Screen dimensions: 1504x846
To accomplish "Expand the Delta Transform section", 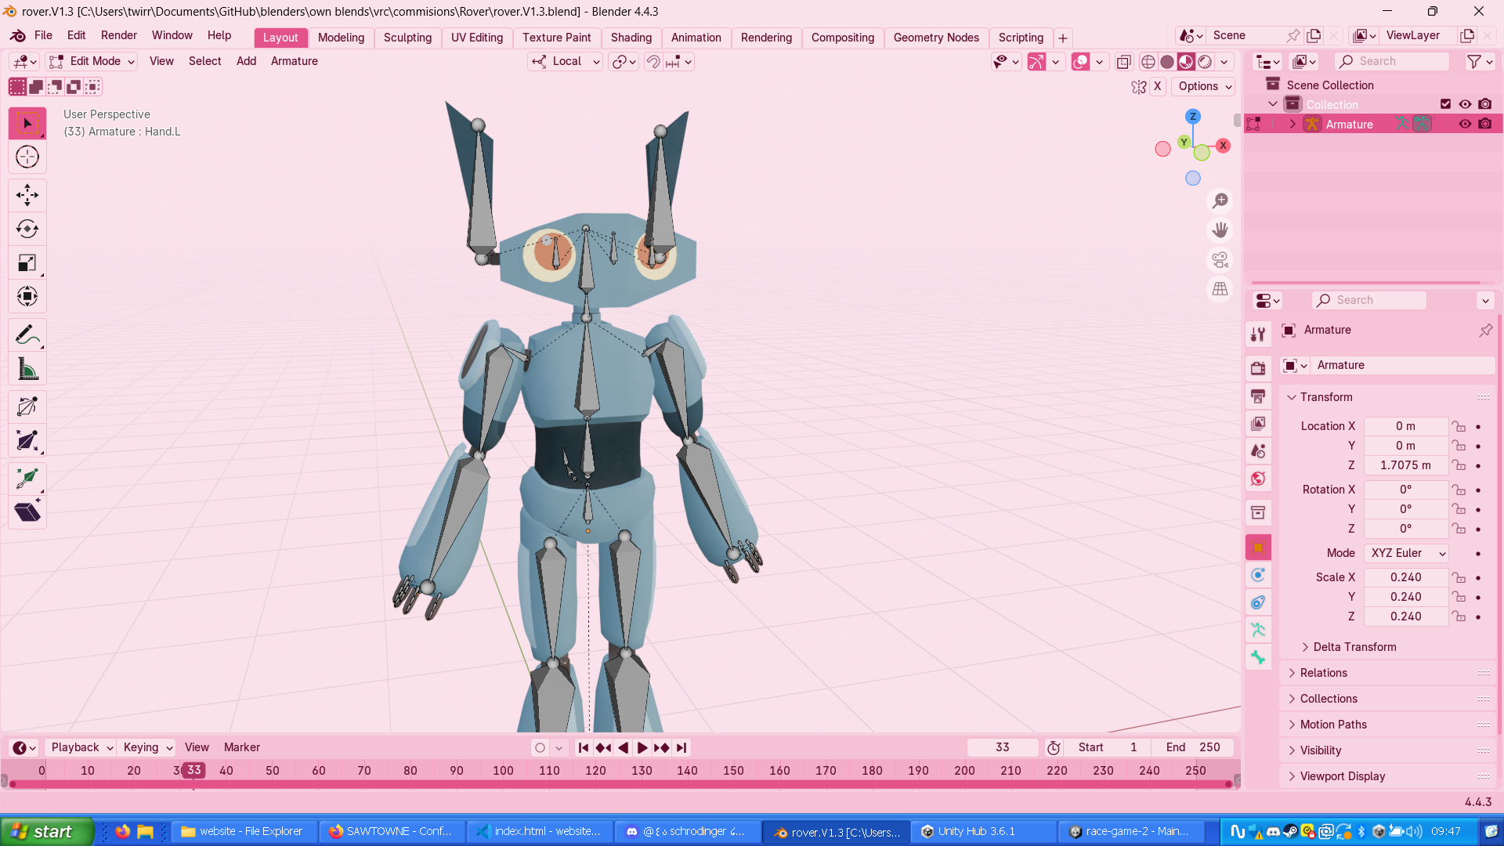I will pos(1354,647).
